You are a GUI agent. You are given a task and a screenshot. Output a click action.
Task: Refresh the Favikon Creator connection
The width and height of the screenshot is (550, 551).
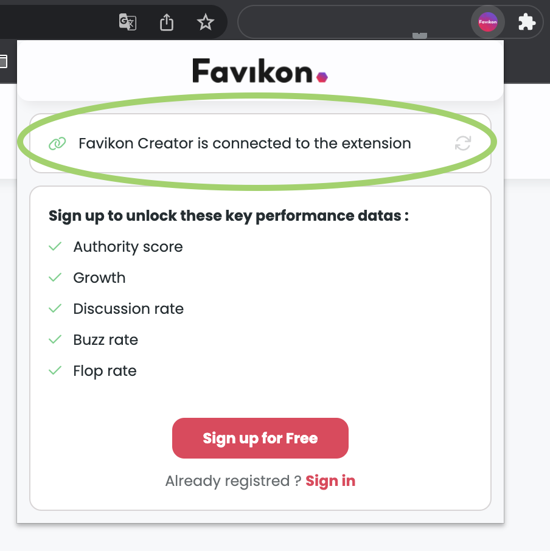(x=463, y=144)
